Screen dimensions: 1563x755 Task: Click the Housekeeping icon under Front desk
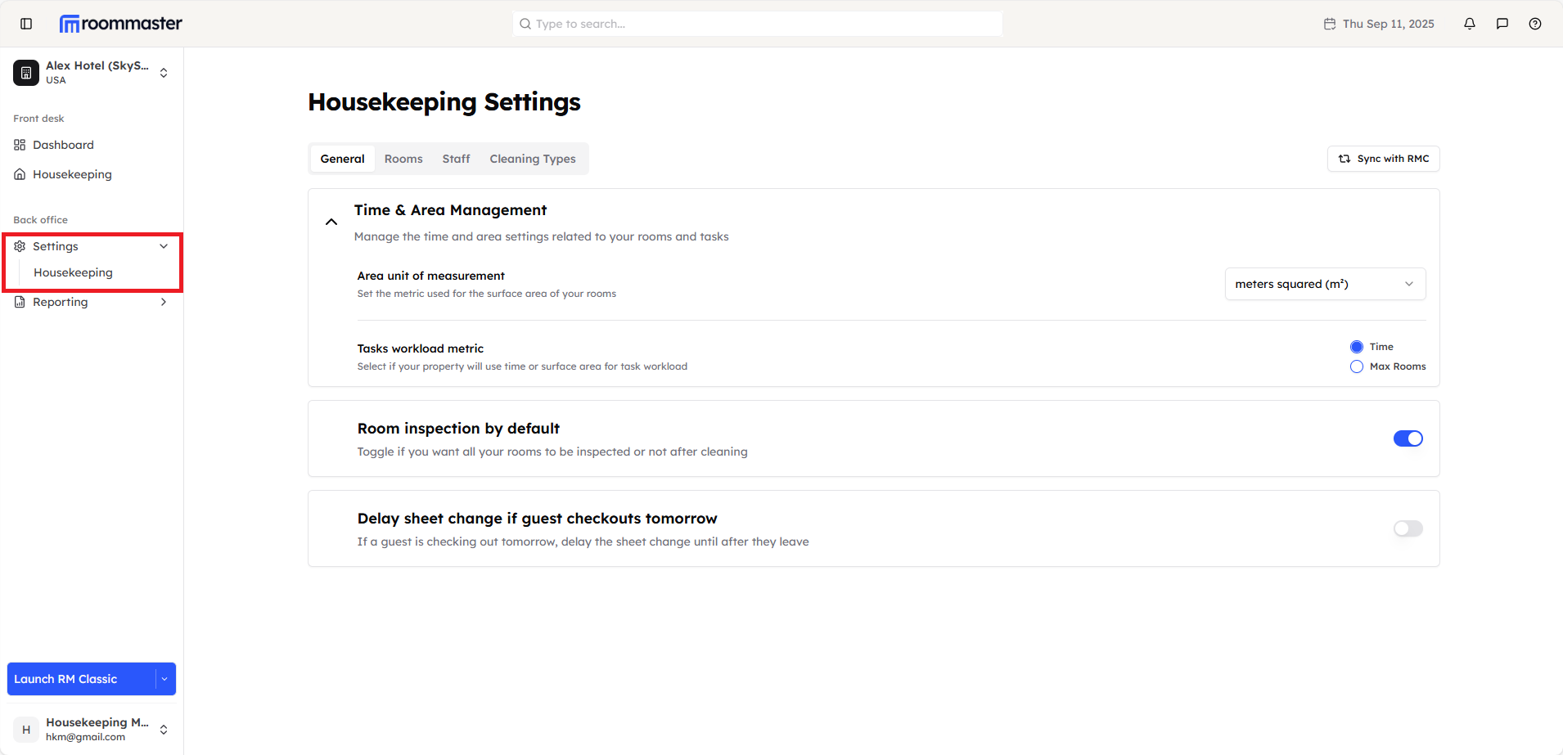click(x=19, y=174)
